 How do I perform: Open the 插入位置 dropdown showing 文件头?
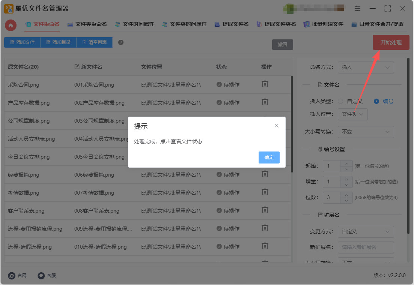(x=352, y=114)
